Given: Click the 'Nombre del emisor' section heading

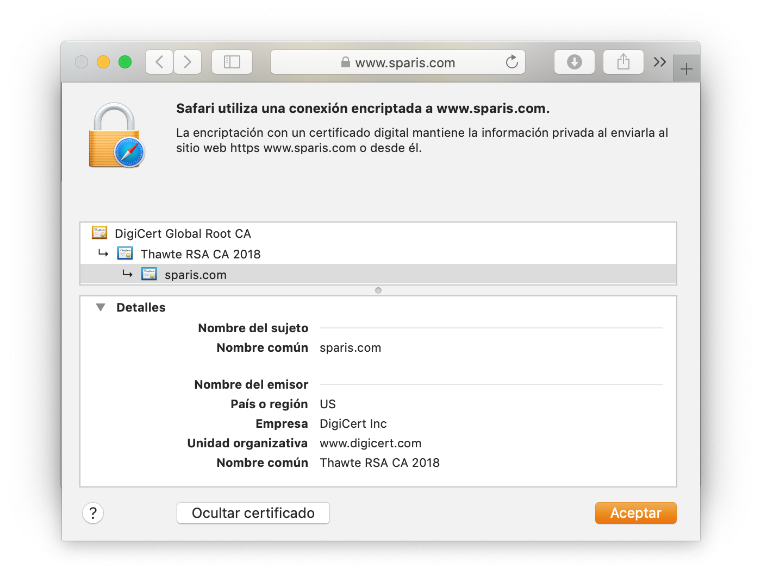Looking at the screenshot, I should [251, 384].
